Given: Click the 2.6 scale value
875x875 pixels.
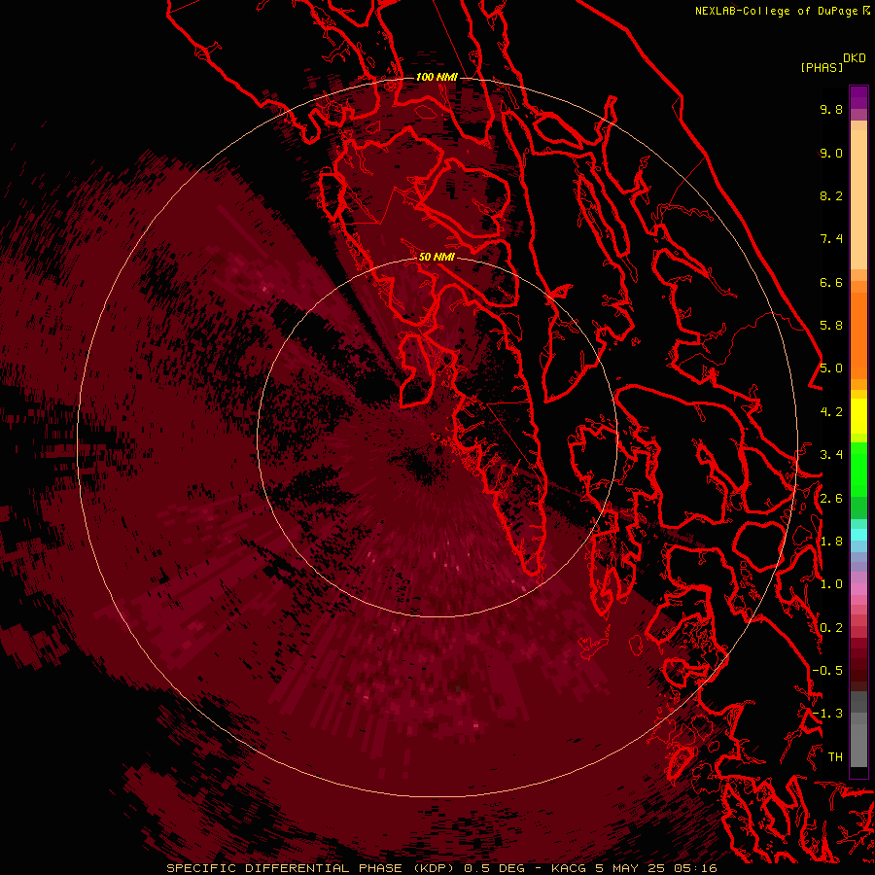Looking at the screenshot, I should coord(831,499).
